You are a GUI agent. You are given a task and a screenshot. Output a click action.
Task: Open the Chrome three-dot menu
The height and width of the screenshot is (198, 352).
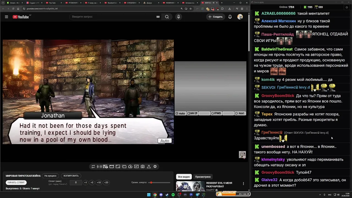click(x=246, y=9)
